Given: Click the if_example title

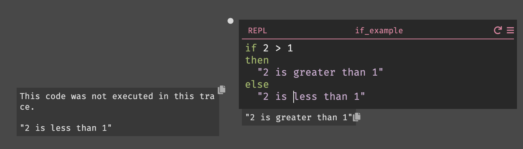Looking at the screenshot, I should click(379, 31).
